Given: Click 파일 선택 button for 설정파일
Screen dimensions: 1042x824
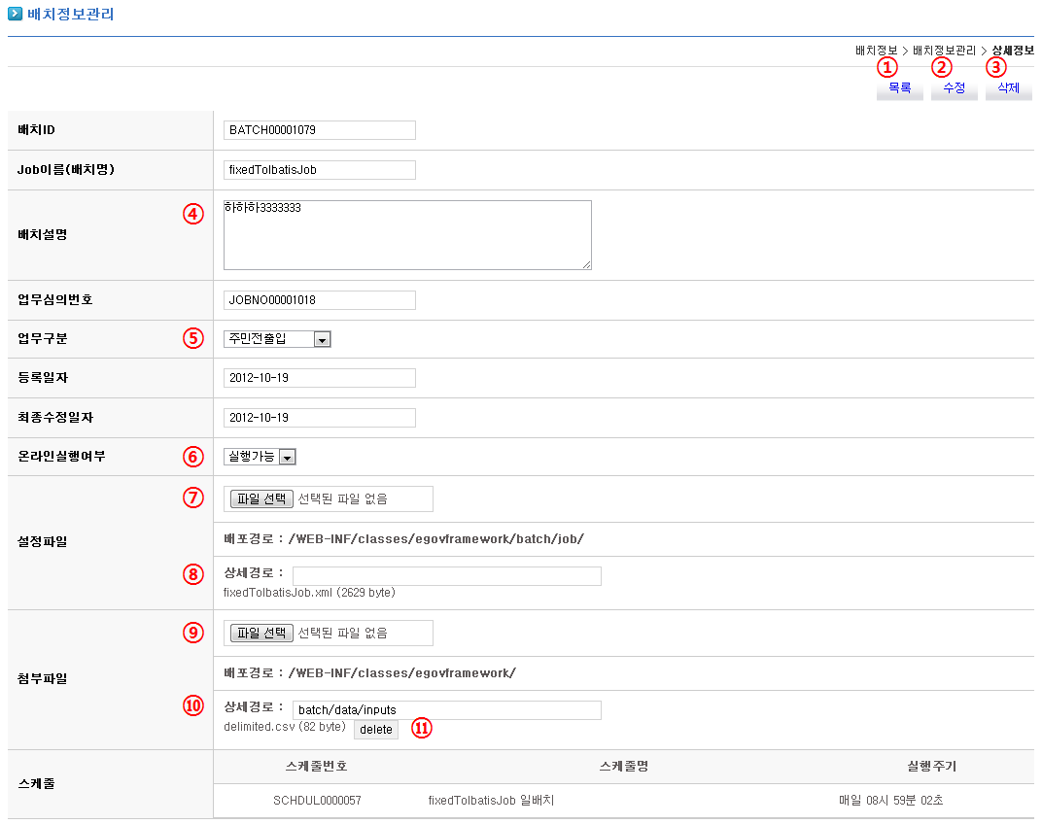Looking at the screenshot, I should (x=261, y=498).
